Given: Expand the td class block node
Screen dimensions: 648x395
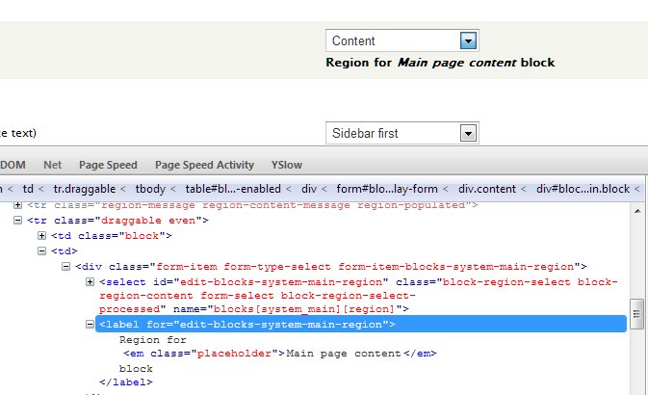Looking at the screenshot, I should tap(41, 236).
